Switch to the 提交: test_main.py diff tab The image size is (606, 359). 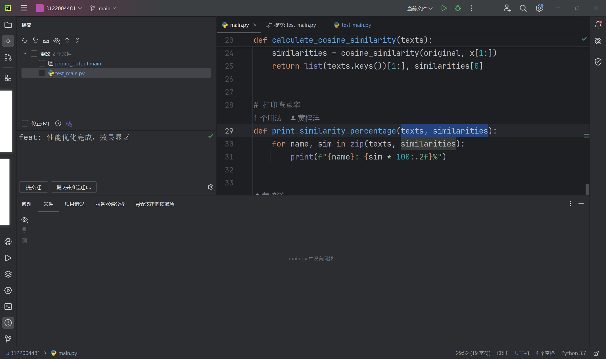click(x=291, y=25)
